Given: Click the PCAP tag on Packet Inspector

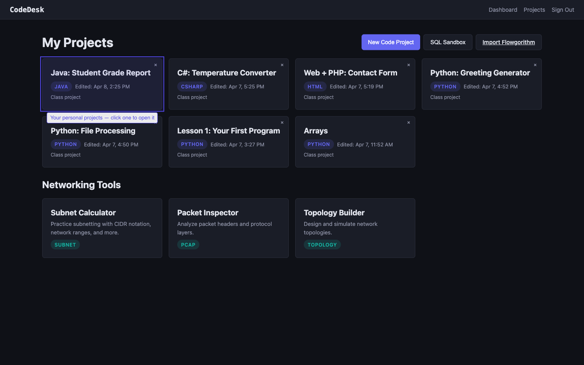Looking at the screenshot, I should click(x=188, y=244).
